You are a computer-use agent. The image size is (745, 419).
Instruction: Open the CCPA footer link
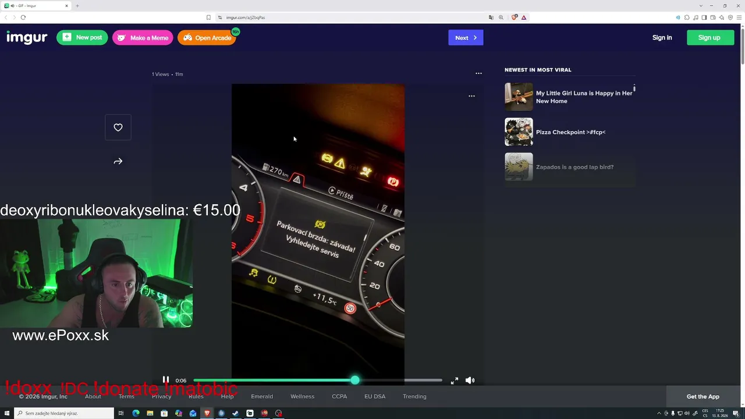[x=339, y=396]
